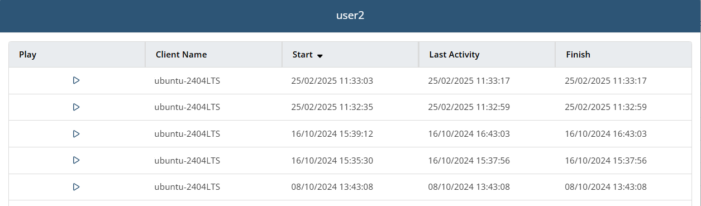Sort by the Client Name column header
Screen dimensions: 701x206
pos(182,55)
